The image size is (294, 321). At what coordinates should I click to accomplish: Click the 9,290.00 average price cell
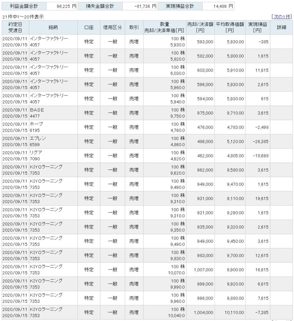point(230,213)
